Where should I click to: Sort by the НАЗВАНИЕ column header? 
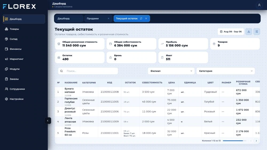click(x=71, y=83)
